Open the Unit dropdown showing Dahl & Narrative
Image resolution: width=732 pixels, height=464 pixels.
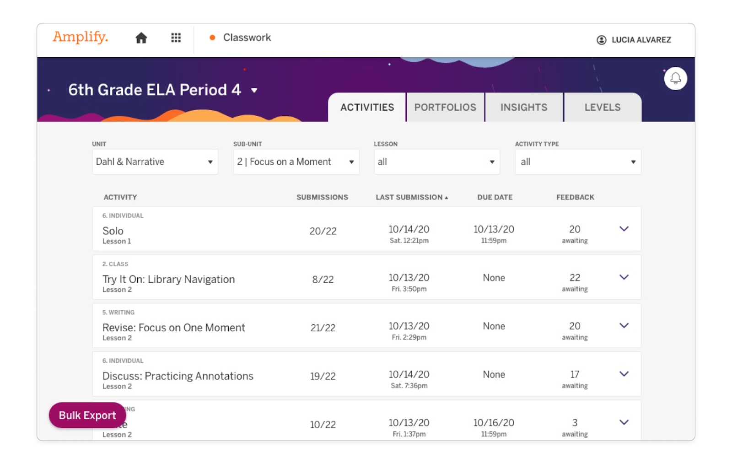point(155,162)
